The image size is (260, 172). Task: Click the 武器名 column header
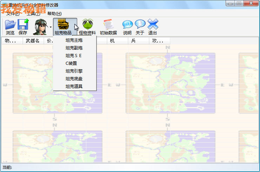(x=33, y=41)
